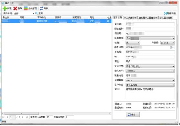Click the horizontal scrollbar thumb
Image resolution: width=180 pixels, height=126 pixels.
[x=22, y=114]
